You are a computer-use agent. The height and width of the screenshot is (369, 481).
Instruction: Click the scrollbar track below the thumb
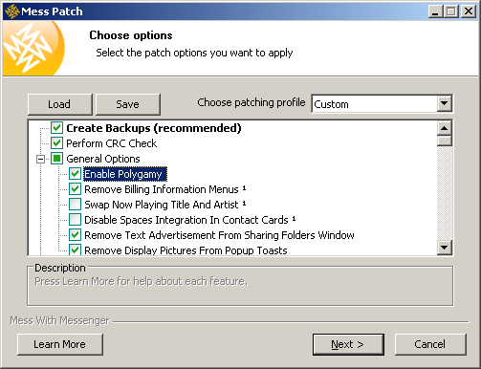click(x=445, y=193)
